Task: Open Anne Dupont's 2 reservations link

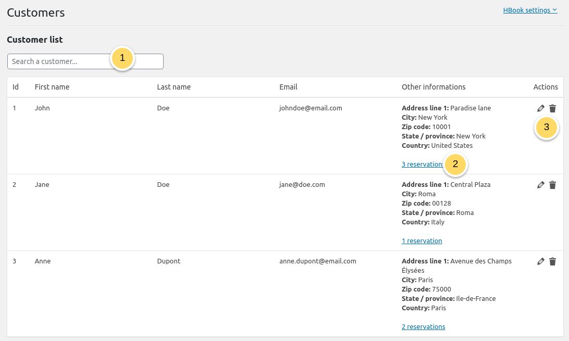Action: coord(423,326)
